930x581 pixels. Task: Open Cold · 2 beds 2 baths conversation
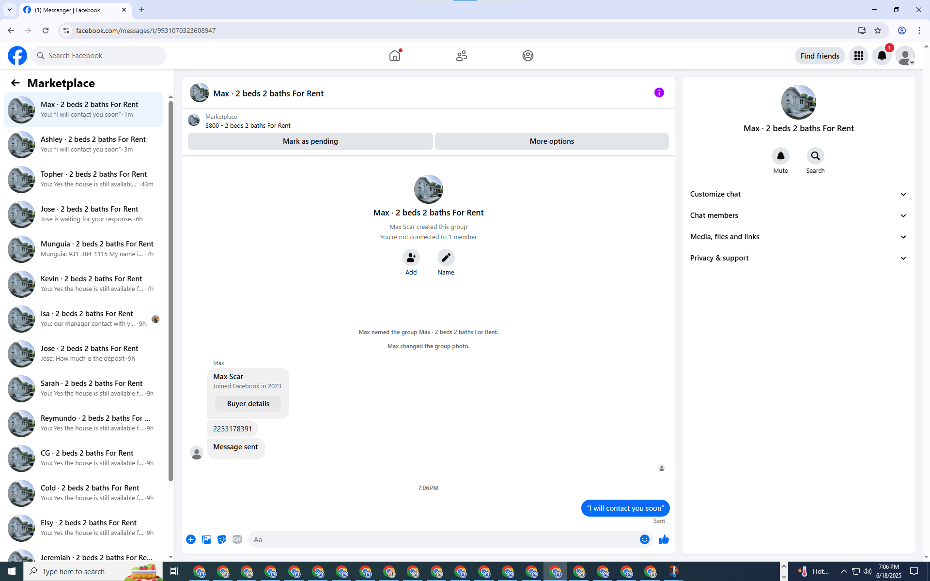point(83,493)
